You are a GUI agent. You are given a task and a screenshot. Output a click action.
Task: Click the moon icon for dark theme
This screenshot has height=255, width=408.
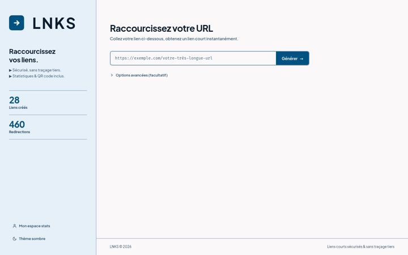click(15, 239)
